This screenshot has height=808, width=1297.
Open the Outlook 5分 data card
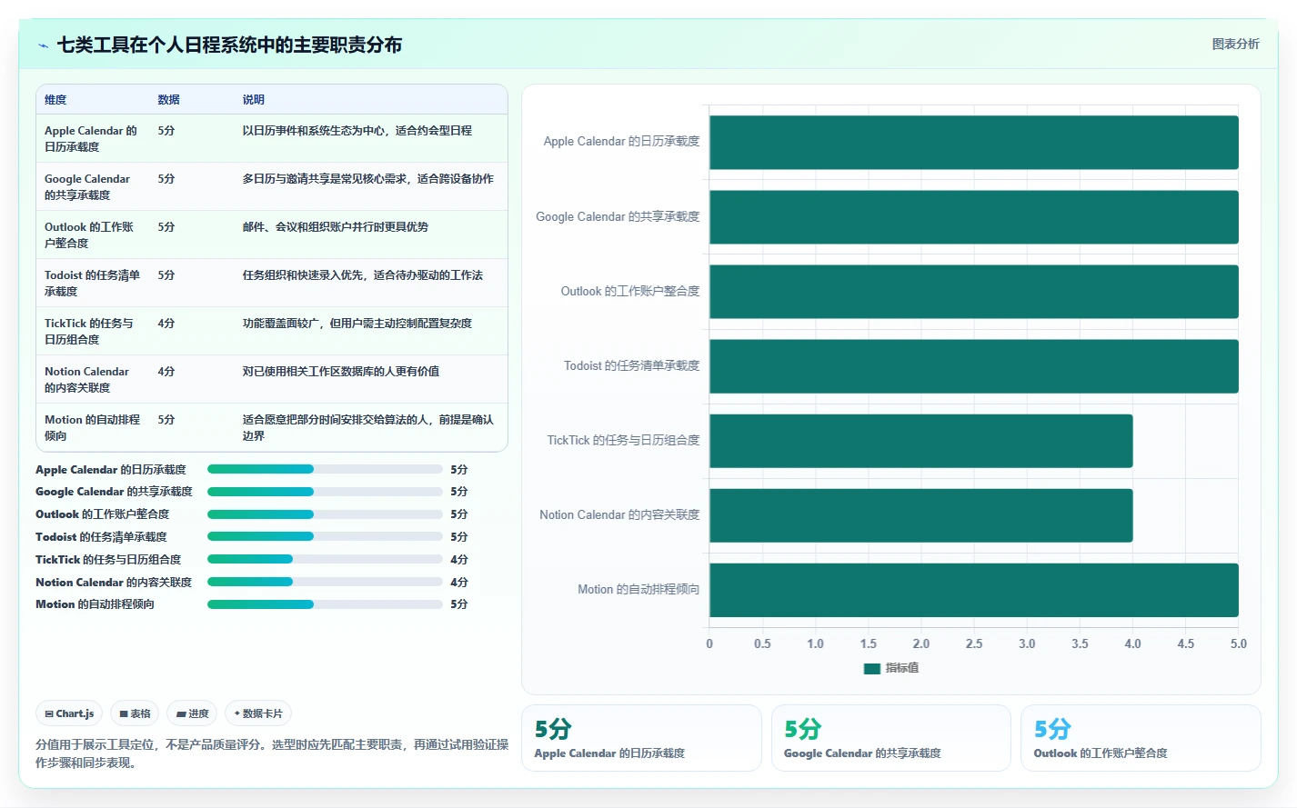coord(1141,738)
